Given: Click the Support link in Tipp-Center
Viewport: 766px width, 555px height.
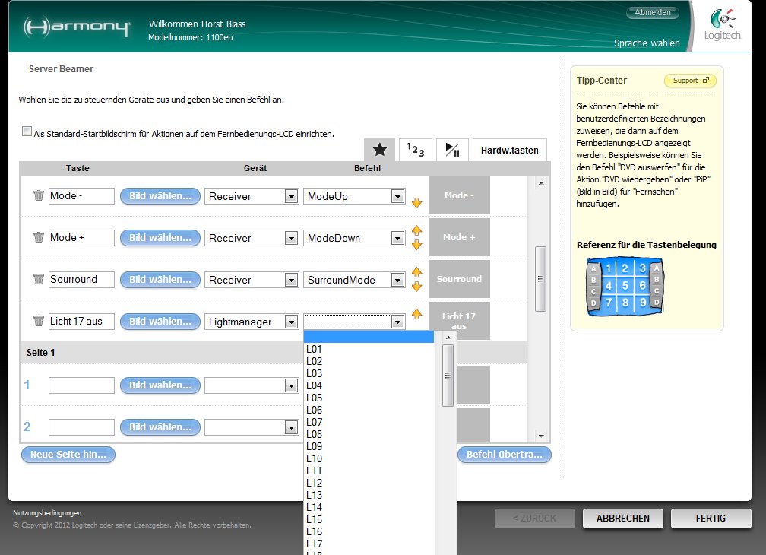Looking at the screenshot, I should click(690, 81).
